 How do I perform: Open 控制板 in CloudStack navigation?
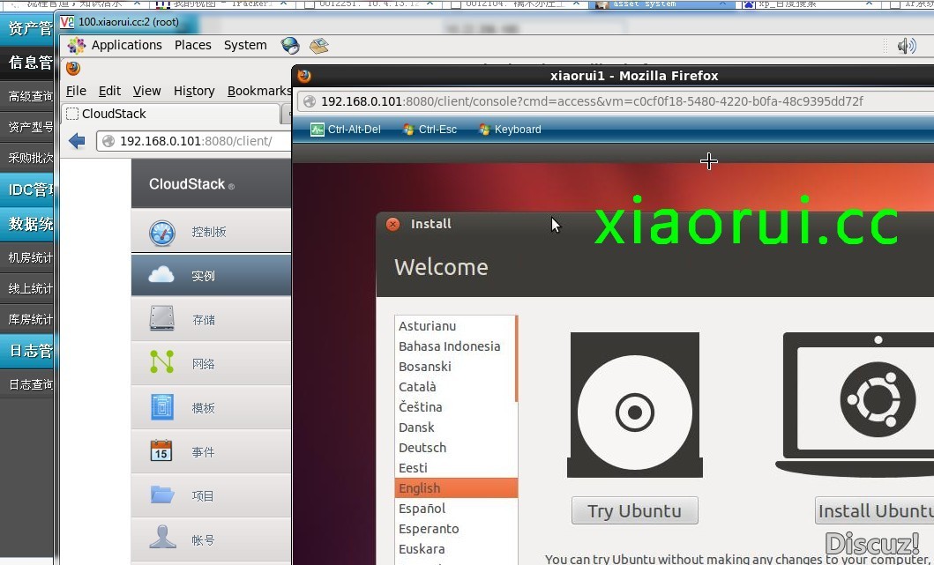click(212, 232)
